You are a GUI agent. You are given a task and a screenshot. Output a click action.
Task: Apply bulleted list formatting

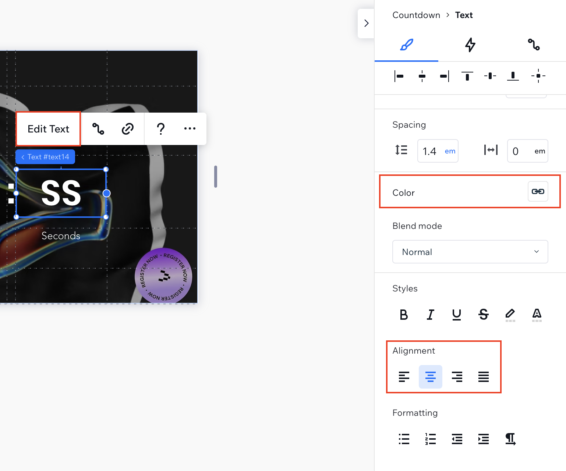(x=404, y=439)
